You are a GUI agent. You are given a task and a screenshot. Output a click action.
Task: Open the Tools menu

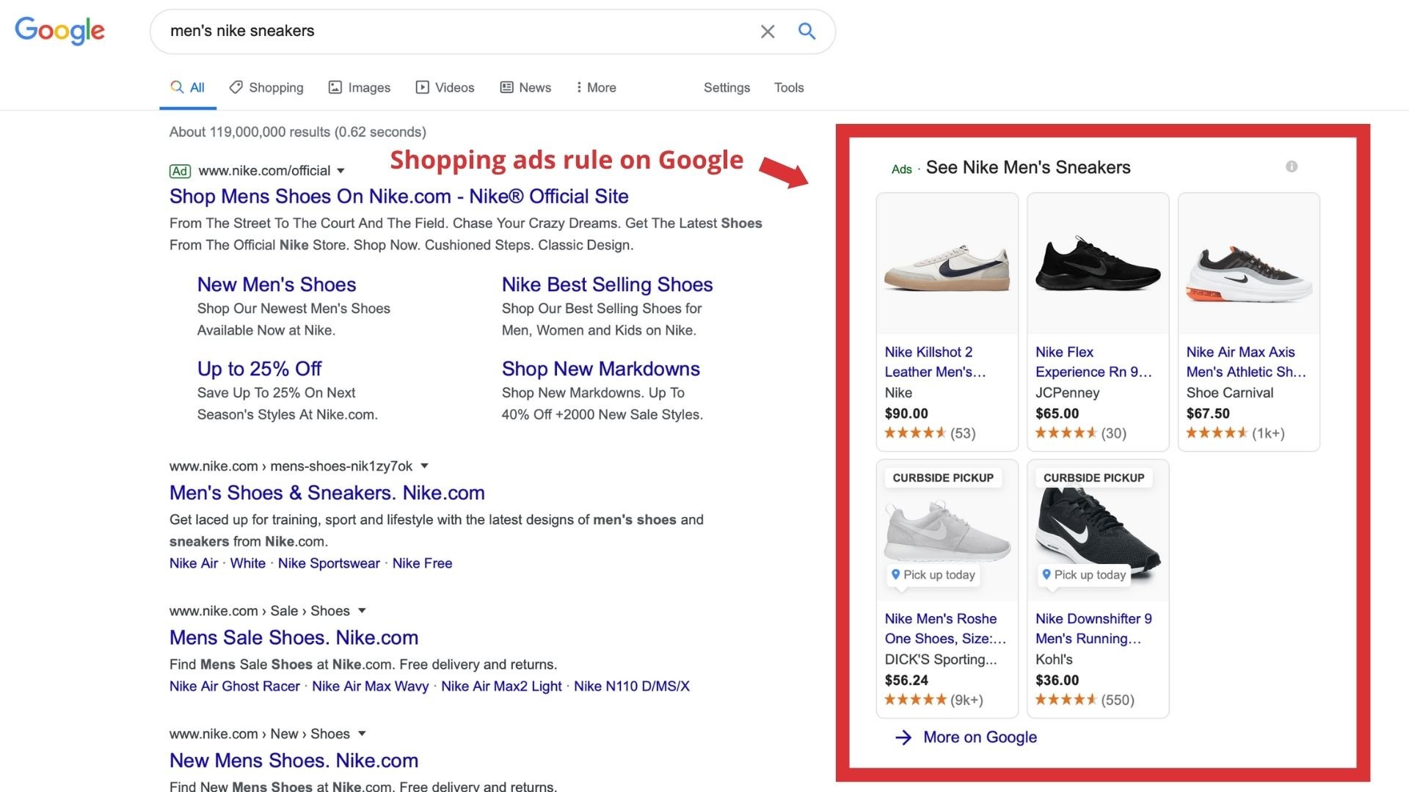(789, 87)
